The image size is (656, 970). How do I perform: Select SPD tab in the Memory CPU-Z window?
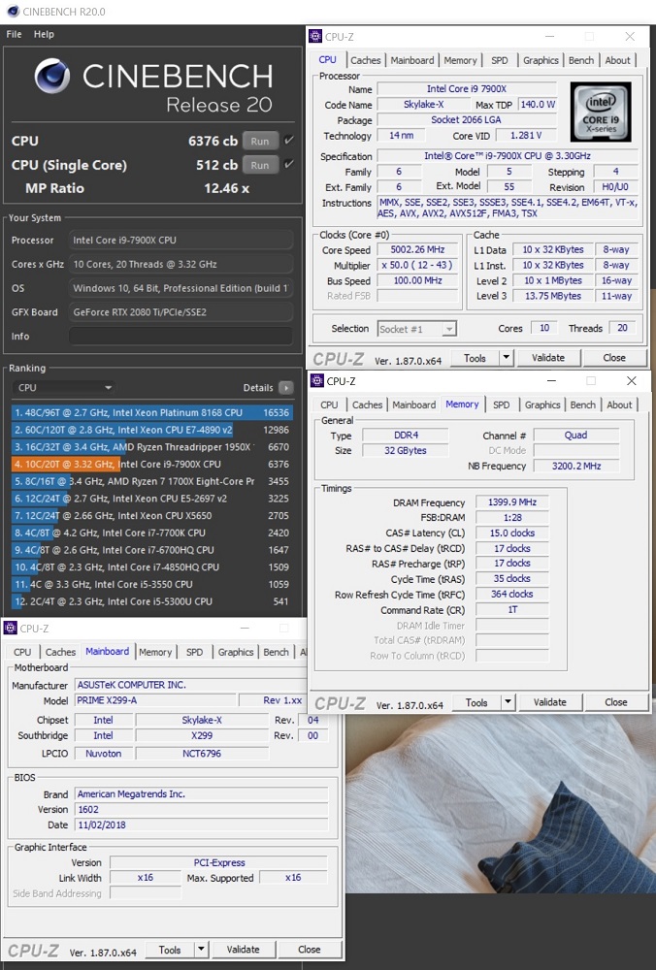(x=502, y=404)
